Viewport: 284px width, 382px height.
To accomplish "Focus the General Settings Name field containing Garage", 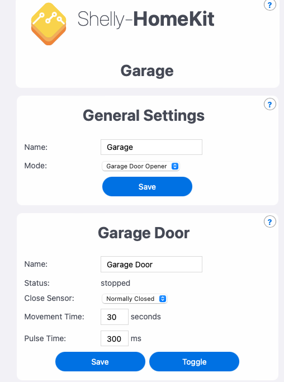I will coord(152,147).
